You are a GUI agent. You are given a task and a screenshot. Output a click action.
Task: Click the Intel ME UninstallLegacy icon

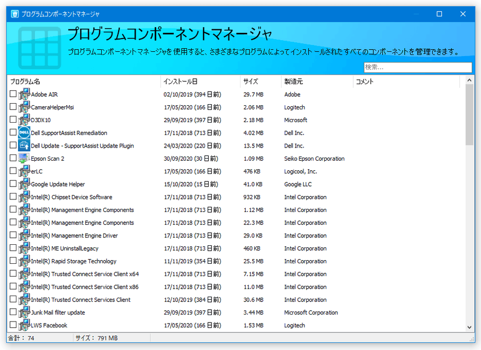point(24,248)
